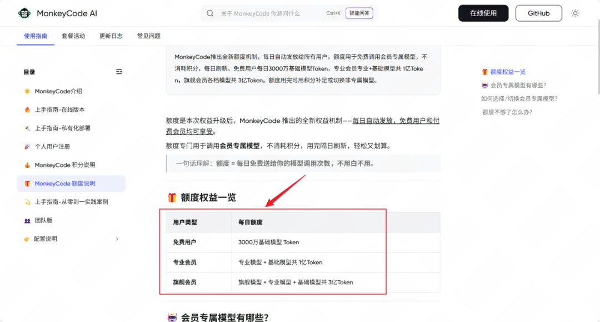Click the gift icon beside MonkeyCode 额度说明
Screen dimensions: 600x322
(27, 184)
